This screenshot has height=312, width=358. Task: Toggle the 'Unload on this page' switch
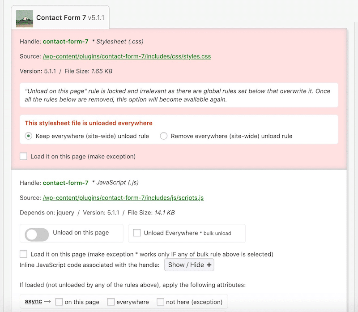pyautogui.click(x=37, y=233)
